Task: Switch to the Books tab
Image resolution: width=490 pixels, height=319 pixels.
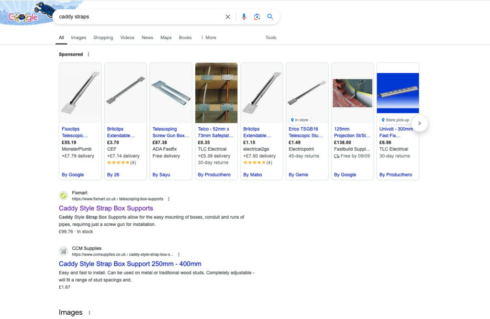Action: 185,37
